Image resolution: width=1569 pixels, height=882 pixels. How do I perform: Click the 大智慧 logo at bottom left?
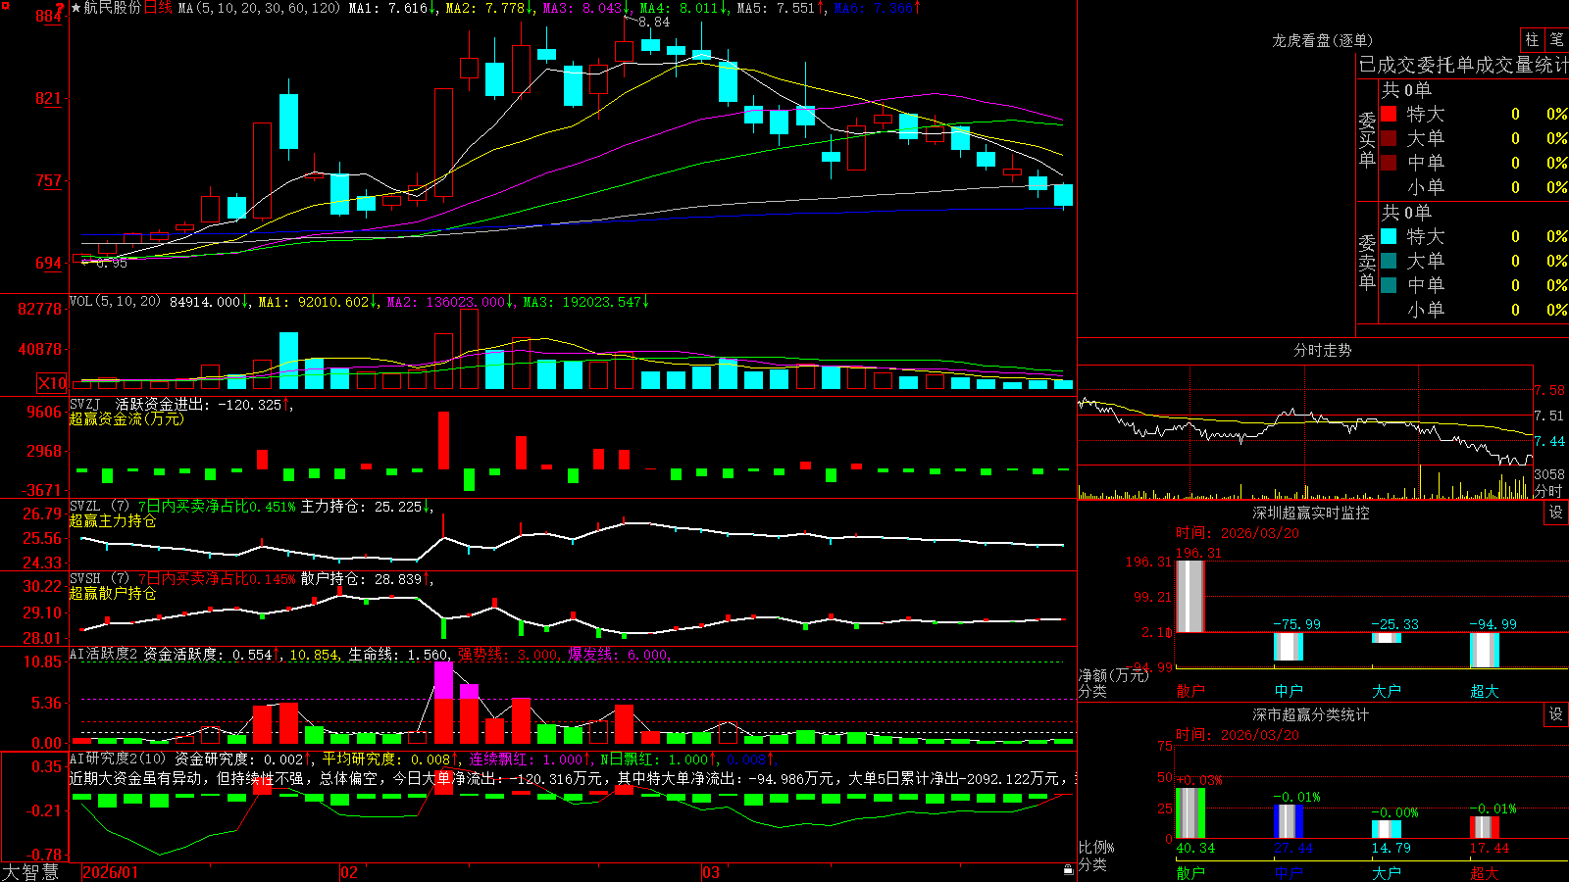(x=30, y=871)
